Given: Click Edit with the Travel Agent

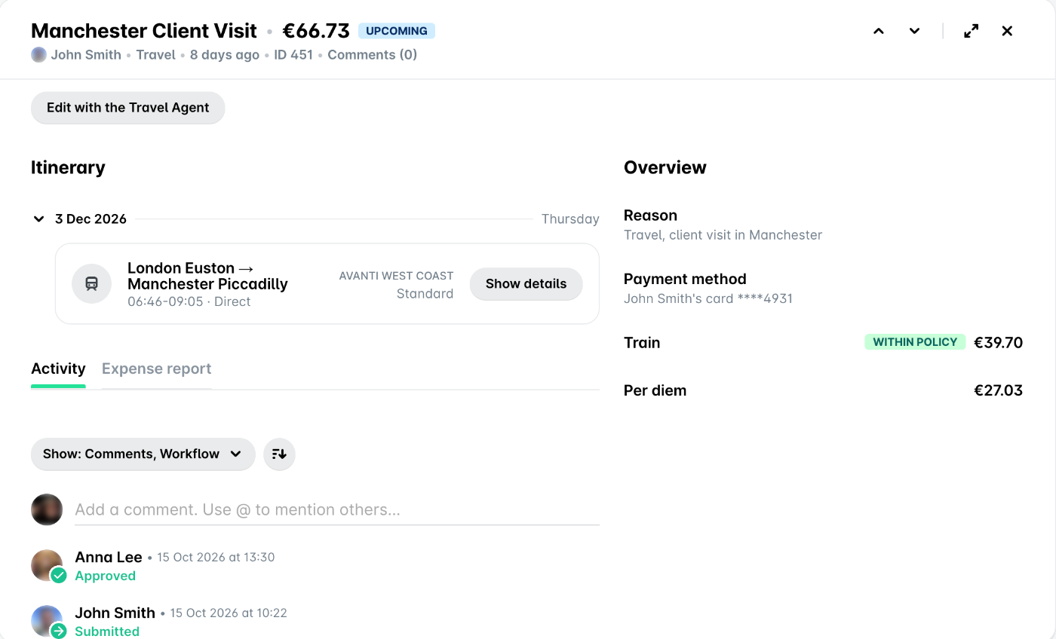Looking at the screenshot, I should click(128, 108).
